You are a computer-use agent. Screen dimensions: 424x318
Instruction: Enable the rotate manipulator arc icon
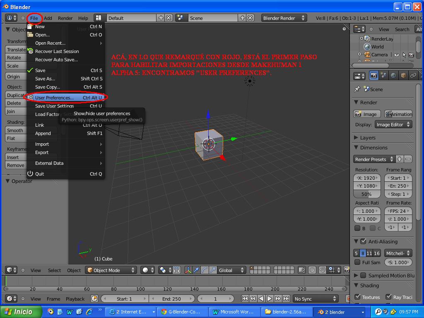(x=205, y=270)
